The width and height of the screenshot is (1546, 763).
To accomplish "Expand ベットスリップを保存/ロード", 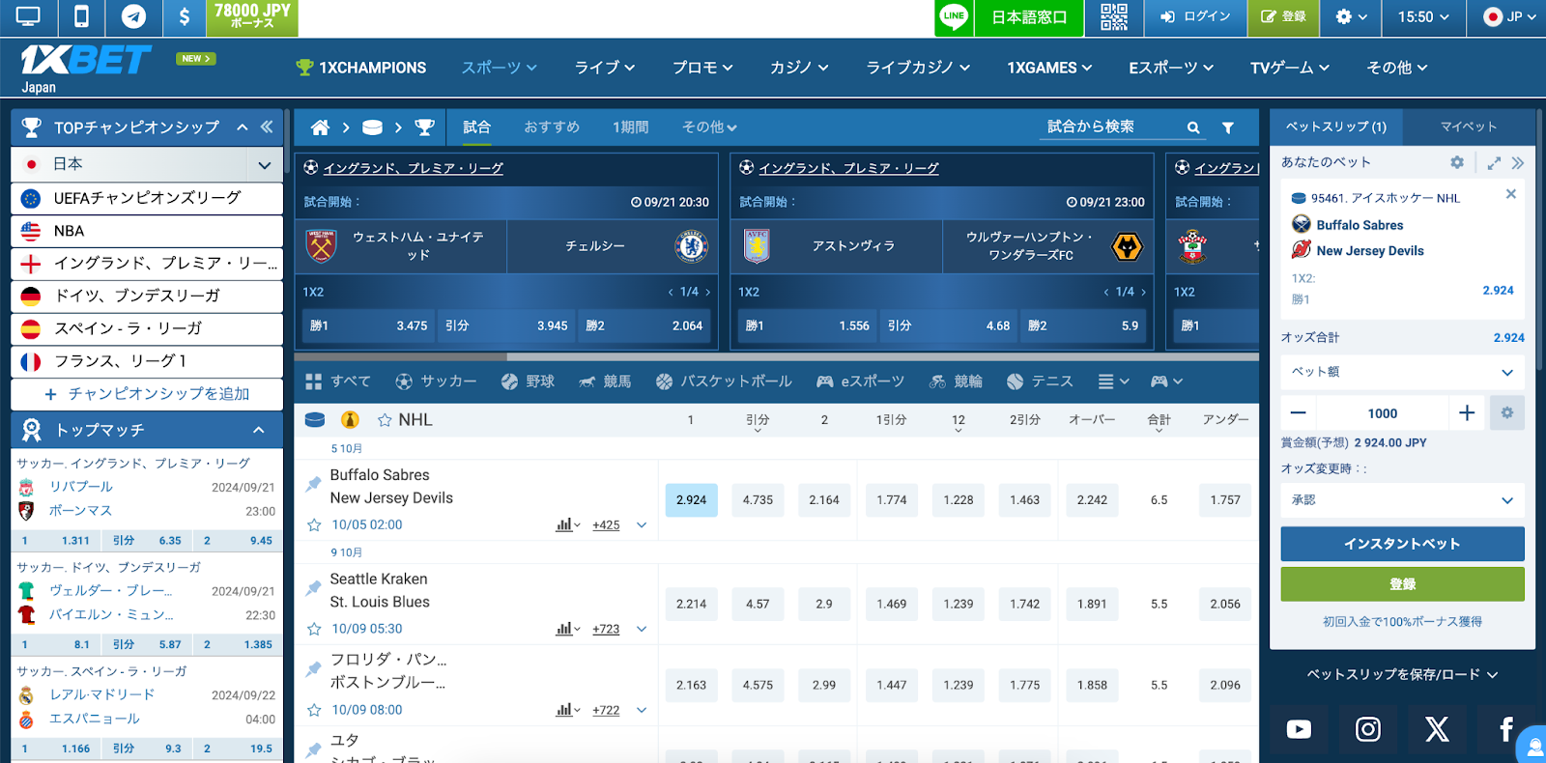I will click(1402, 674).
